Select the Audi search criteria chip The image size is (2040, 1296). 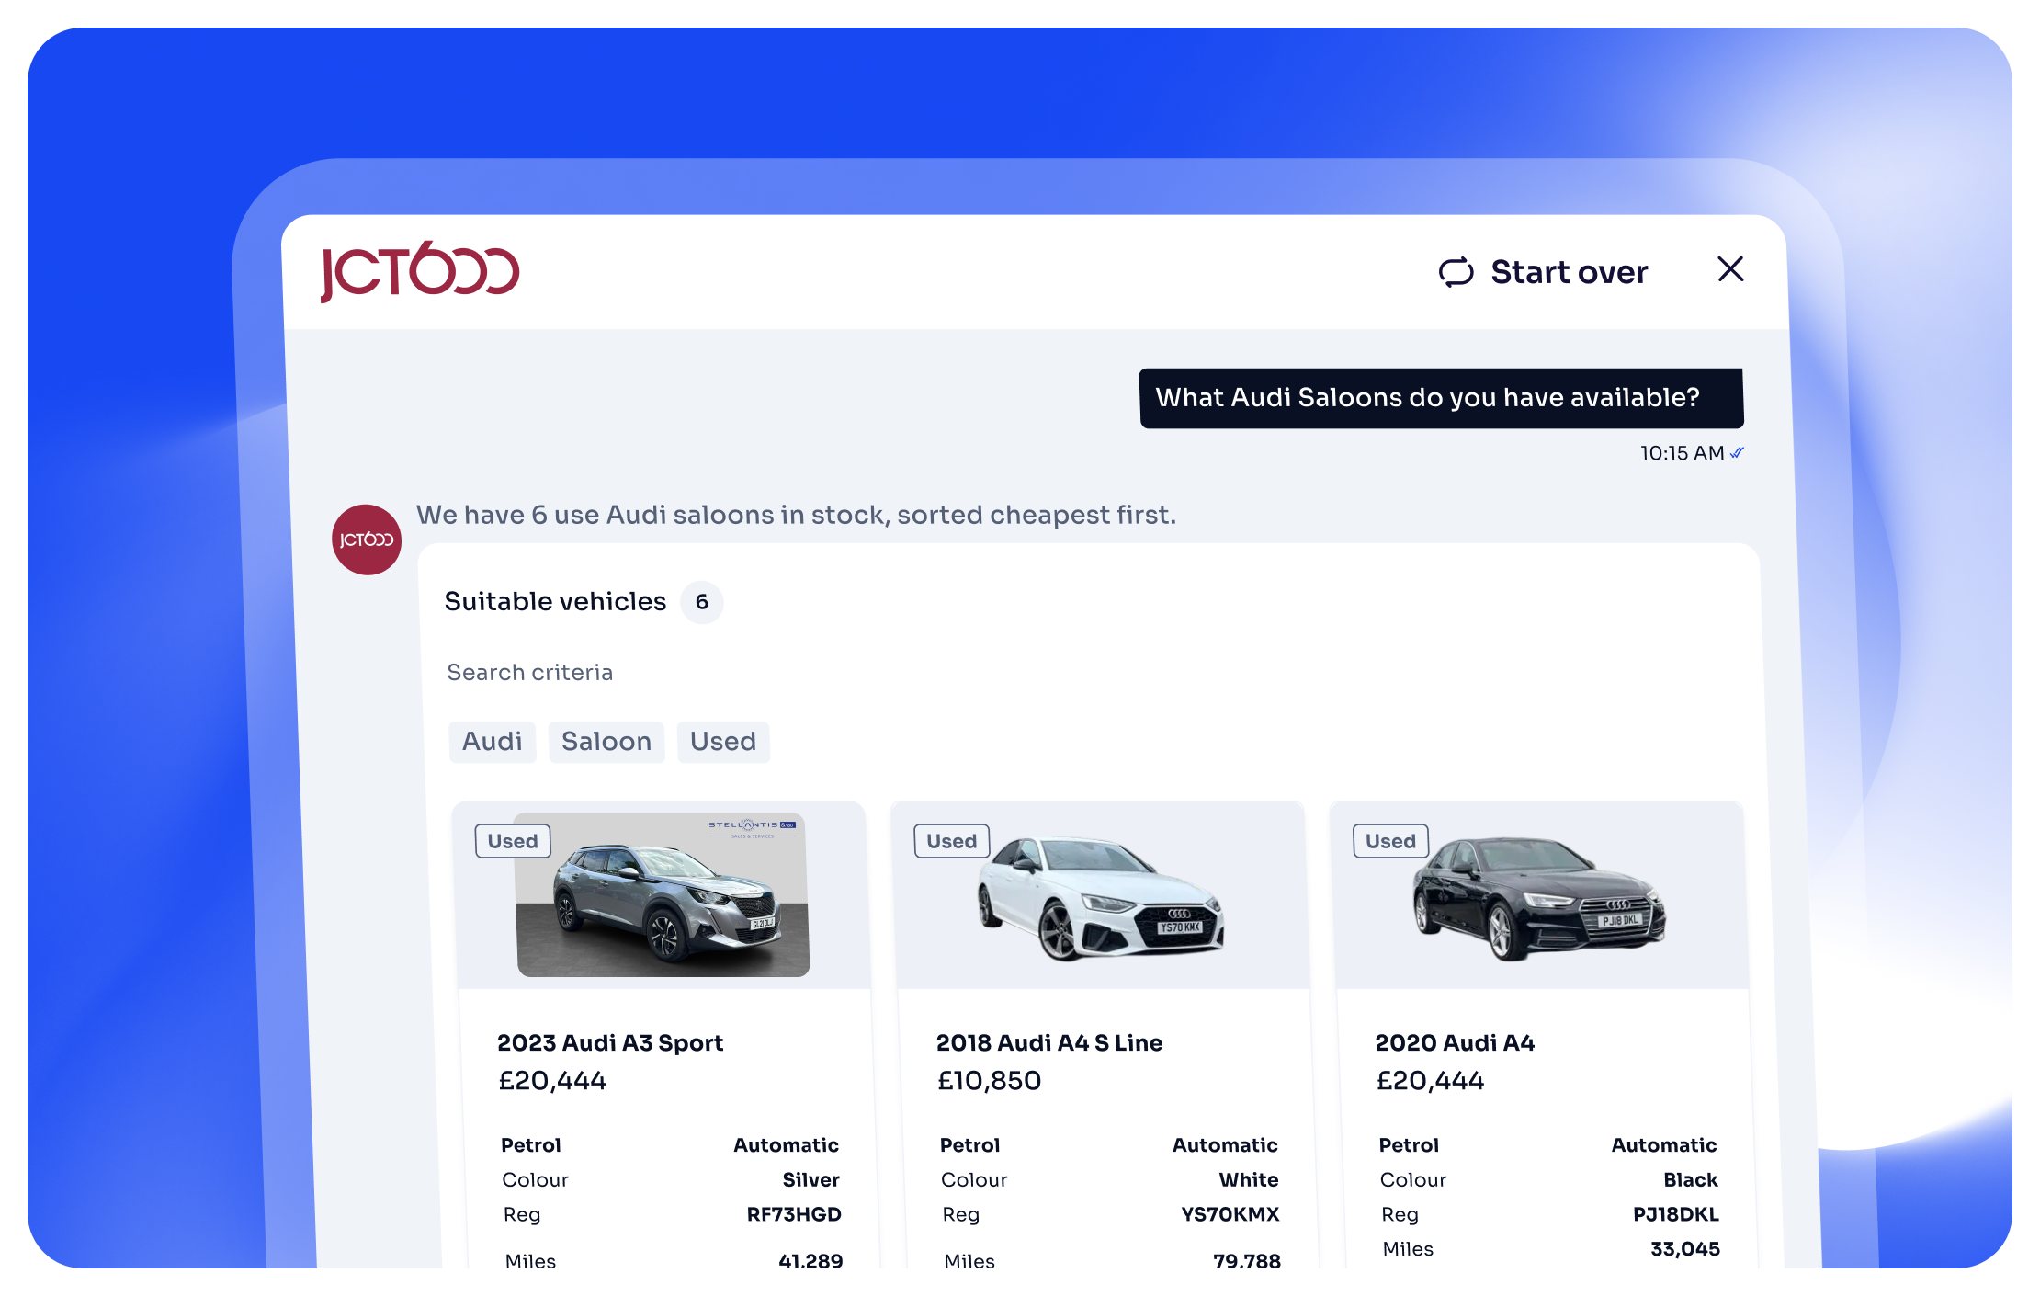492,742
